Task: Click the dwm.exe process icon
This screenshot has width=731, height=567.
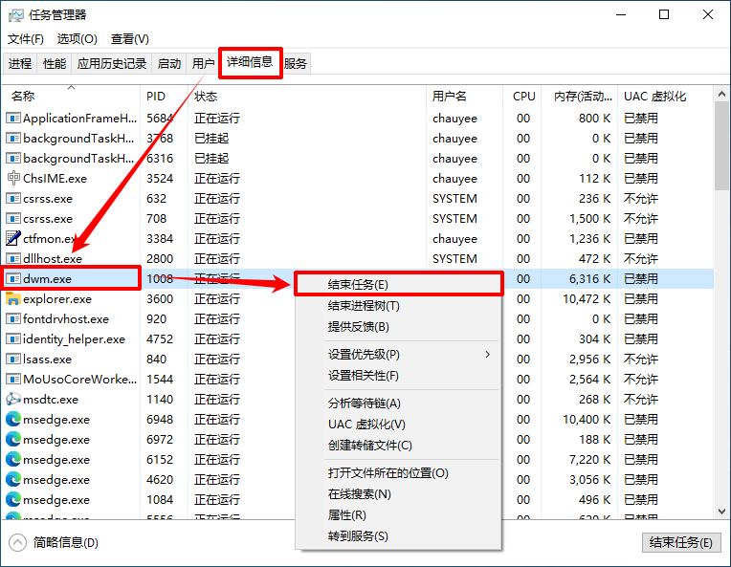Action: [13, 278]
